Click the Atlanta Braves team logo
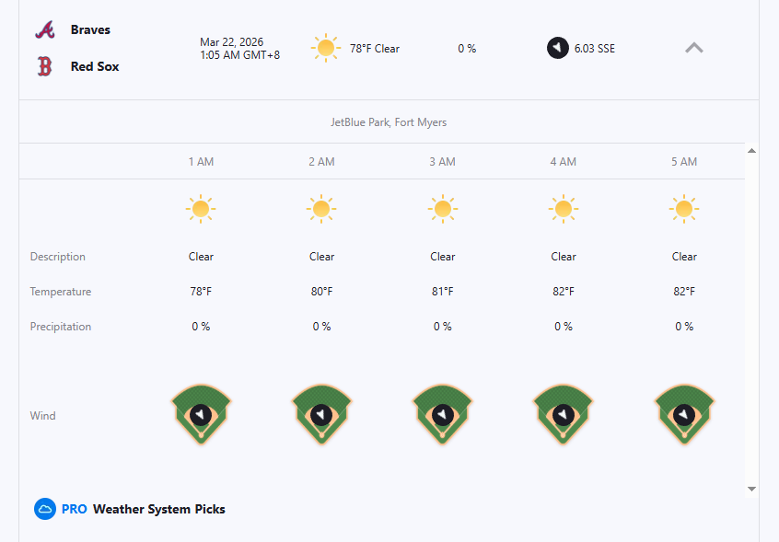The width and height of the screenshot is (779, 542). click(x=45, y=29)
